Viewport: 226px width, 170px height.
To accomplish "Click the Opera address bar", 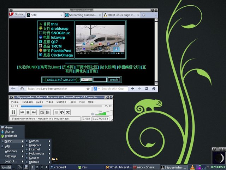I will tap(56, 89).
